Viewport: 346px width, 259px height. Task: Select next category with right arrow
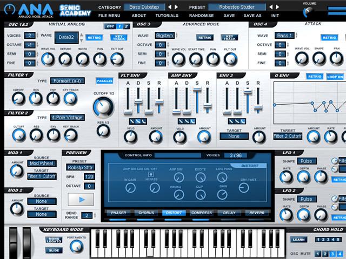point(176,7)
